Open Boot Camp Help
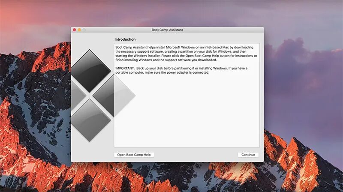 click(134, 155)
